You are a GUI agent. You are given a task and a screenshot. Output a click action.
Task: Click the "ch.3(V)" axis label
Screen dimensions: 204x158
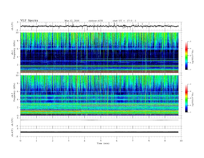coord(12,122)
